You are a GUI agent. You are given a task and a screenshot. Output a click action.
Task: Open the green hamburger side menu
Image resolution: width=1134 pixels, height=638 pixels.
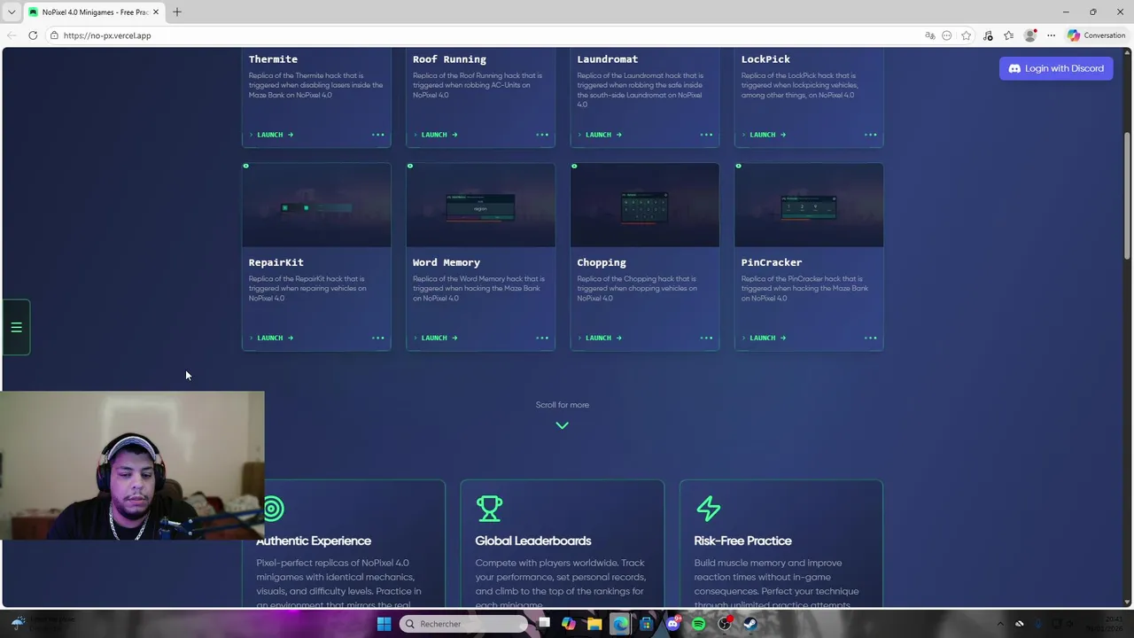point(16,328)
